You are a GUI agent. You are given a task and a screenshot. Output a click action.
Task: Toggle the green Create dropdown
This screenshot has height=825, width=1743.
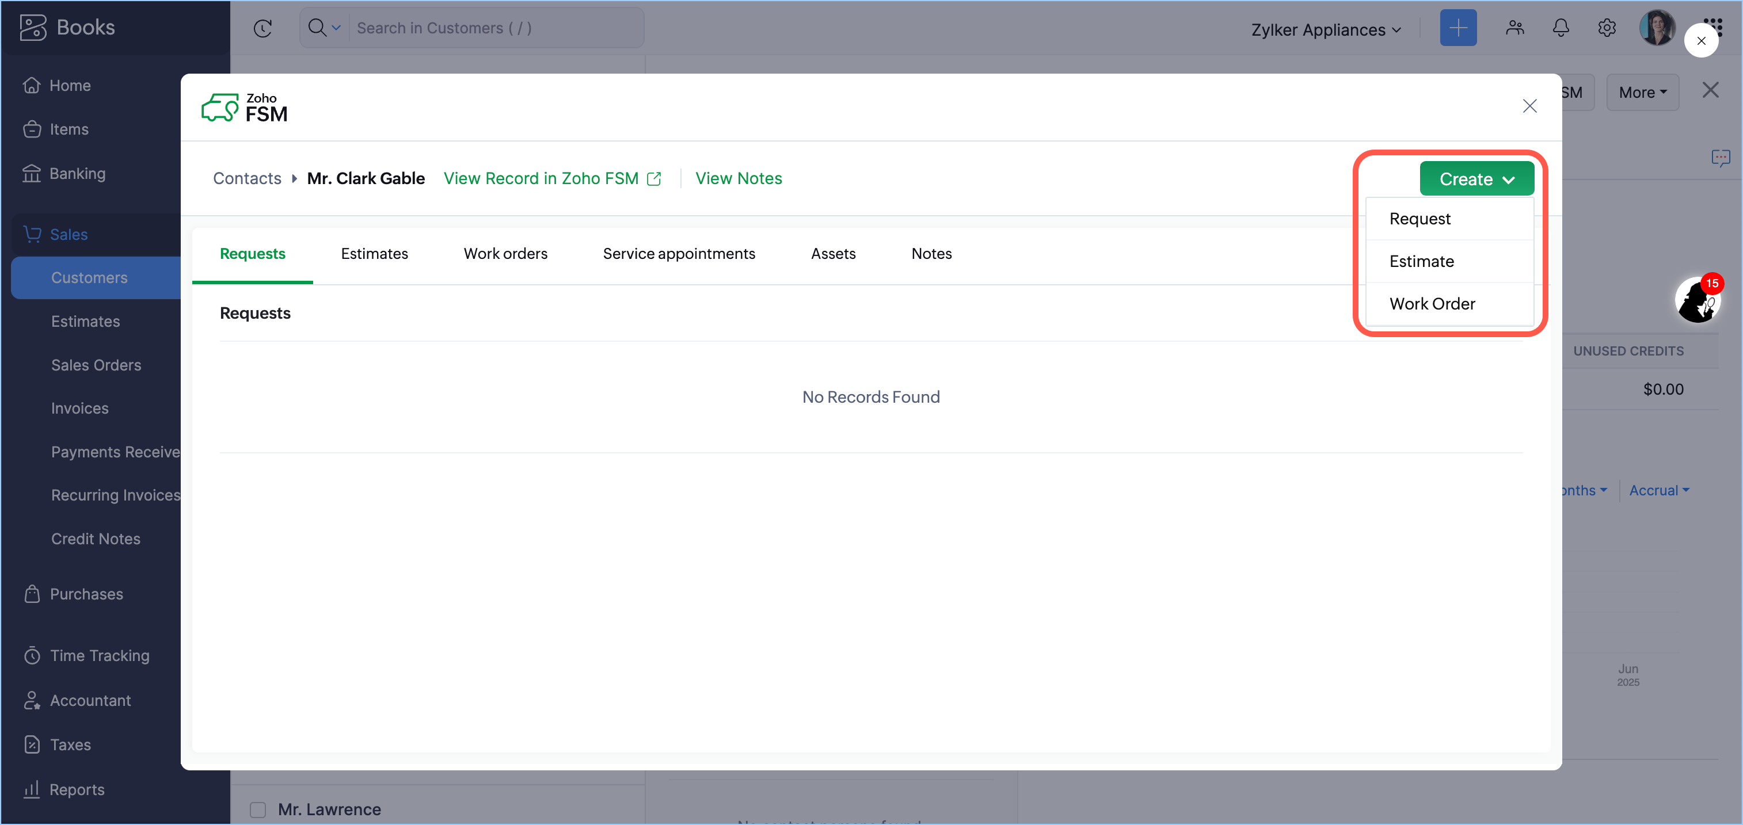[x=1476, y=179]
